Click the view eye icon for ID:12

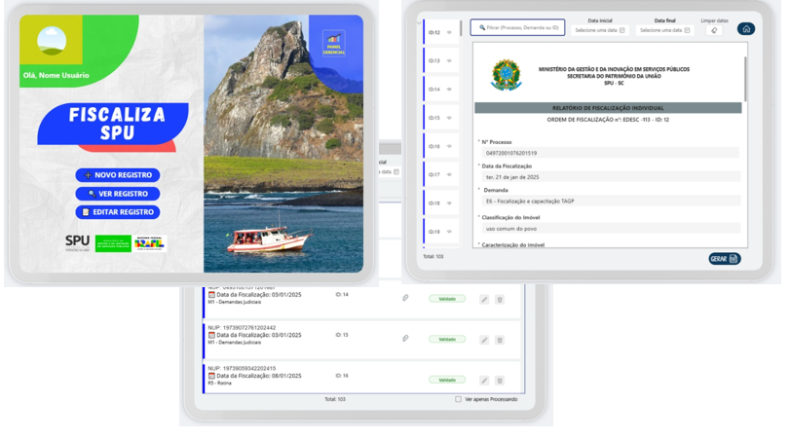(449, 32)
